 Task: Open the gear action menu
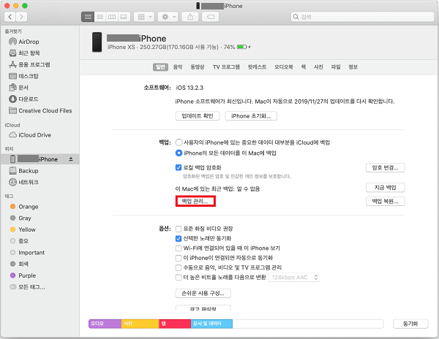168,17
